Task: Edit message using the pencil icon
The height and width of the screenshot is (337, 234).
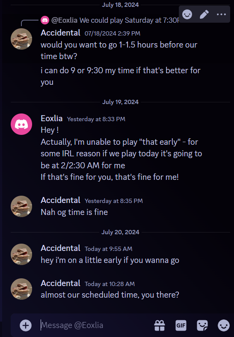Action: coord(204,15)
